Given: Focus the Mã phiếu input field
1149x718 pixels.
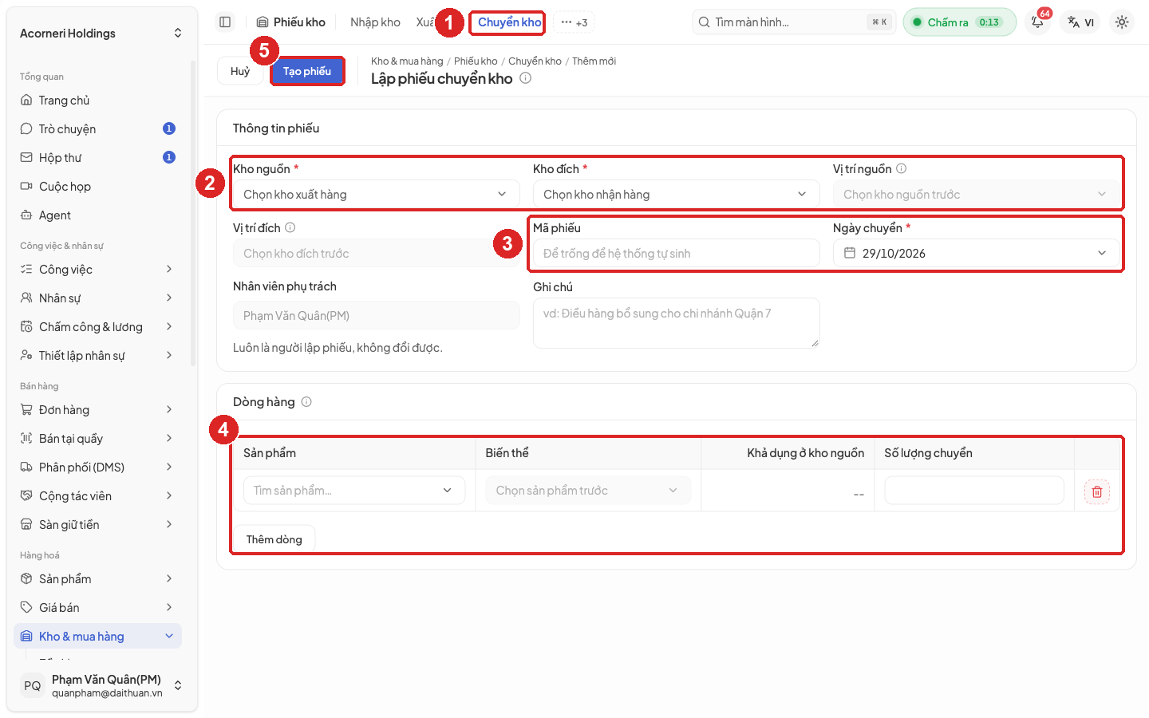Looking at the screenshot, I should [x=676, y=253].
